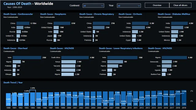Viewport: 196px width, 110px height.
Task: Click the Pakistan label in Diarrheal chart
Action: point(8,66)
